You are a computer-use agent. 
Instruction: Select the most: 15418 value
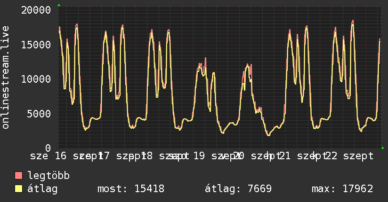[131, 189]
